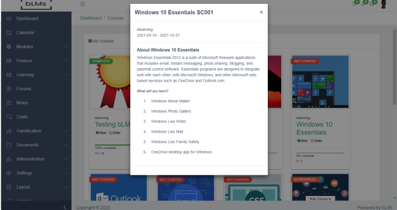Open the messages envelope icon in header

click(x=371, y=4)
